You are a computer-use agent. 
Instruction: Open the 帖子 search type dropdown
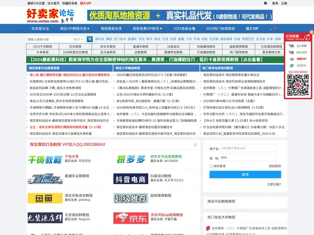pyautogui.click(x=78, y=39)
